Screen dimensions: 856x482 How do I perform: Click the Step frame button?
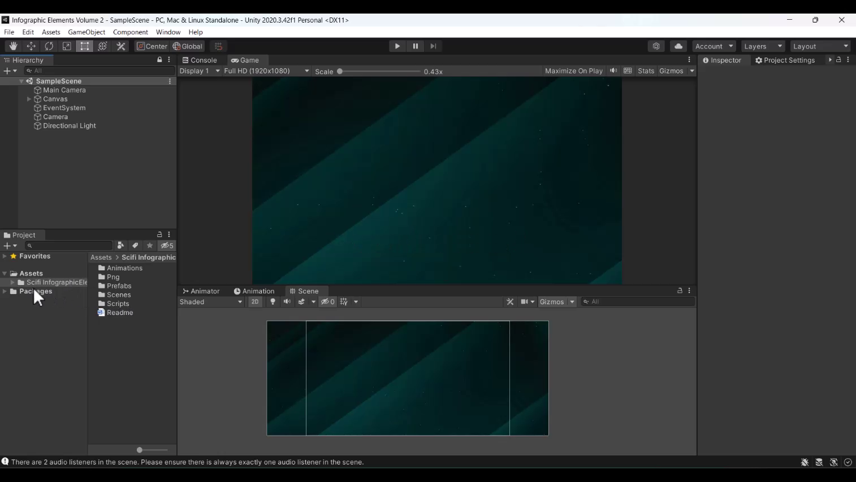point(434,46)
